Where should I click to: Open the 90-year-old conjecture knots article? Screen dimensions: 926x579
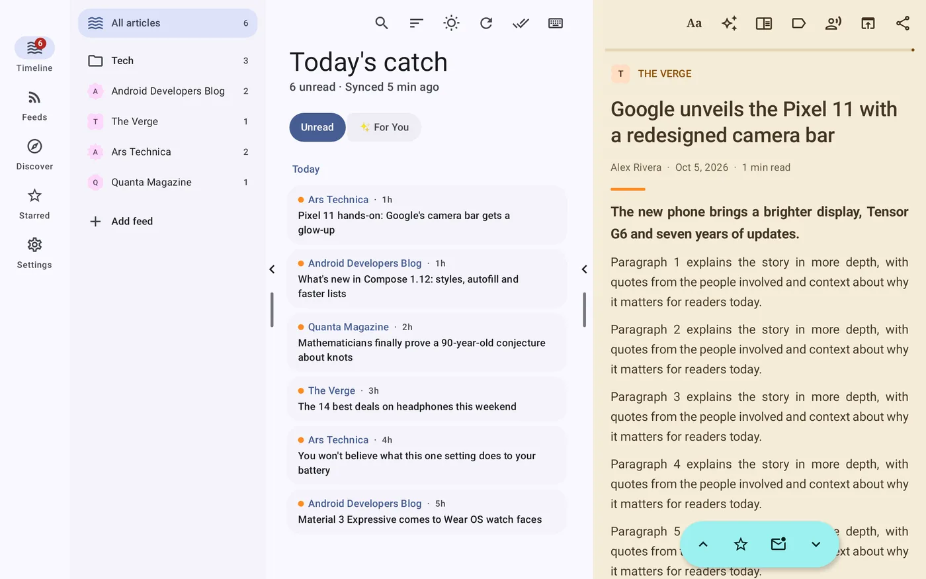pos(427,342)
